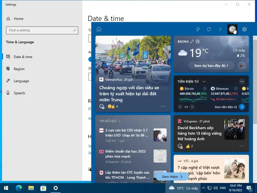Add Bitcoin to watchlist plus icon
257x193 pixels.
205,88
